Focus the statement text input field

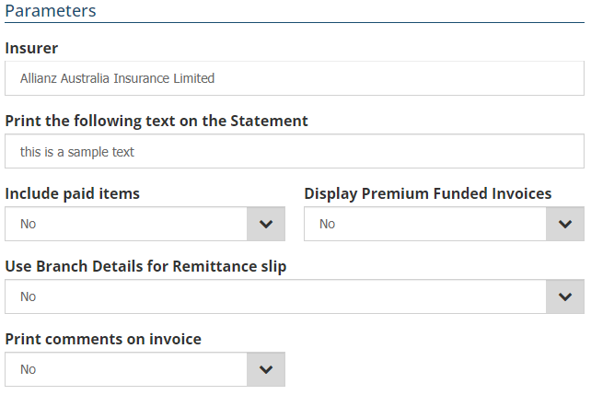[x=368, y=152]
